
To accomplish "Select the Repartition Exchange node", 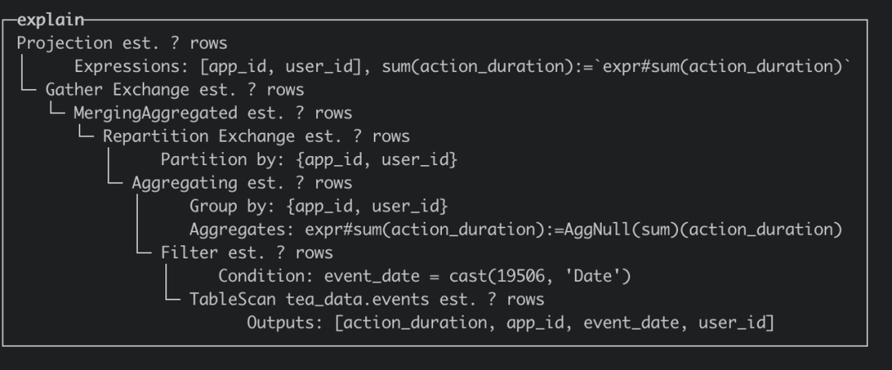I will [256, 136].
